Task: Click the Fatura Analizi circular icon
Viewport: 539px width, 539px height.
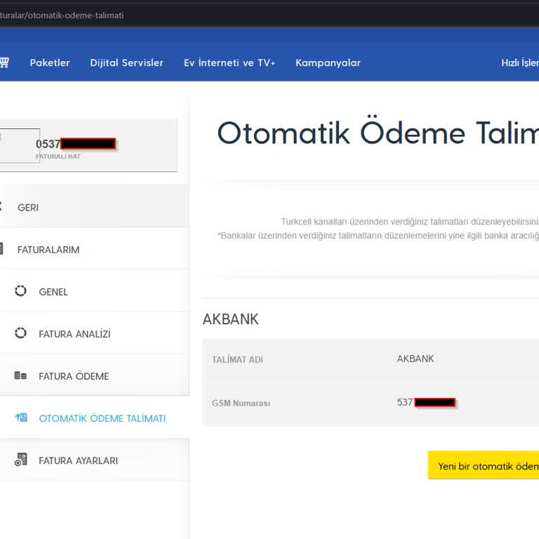Action: point(20,333)
